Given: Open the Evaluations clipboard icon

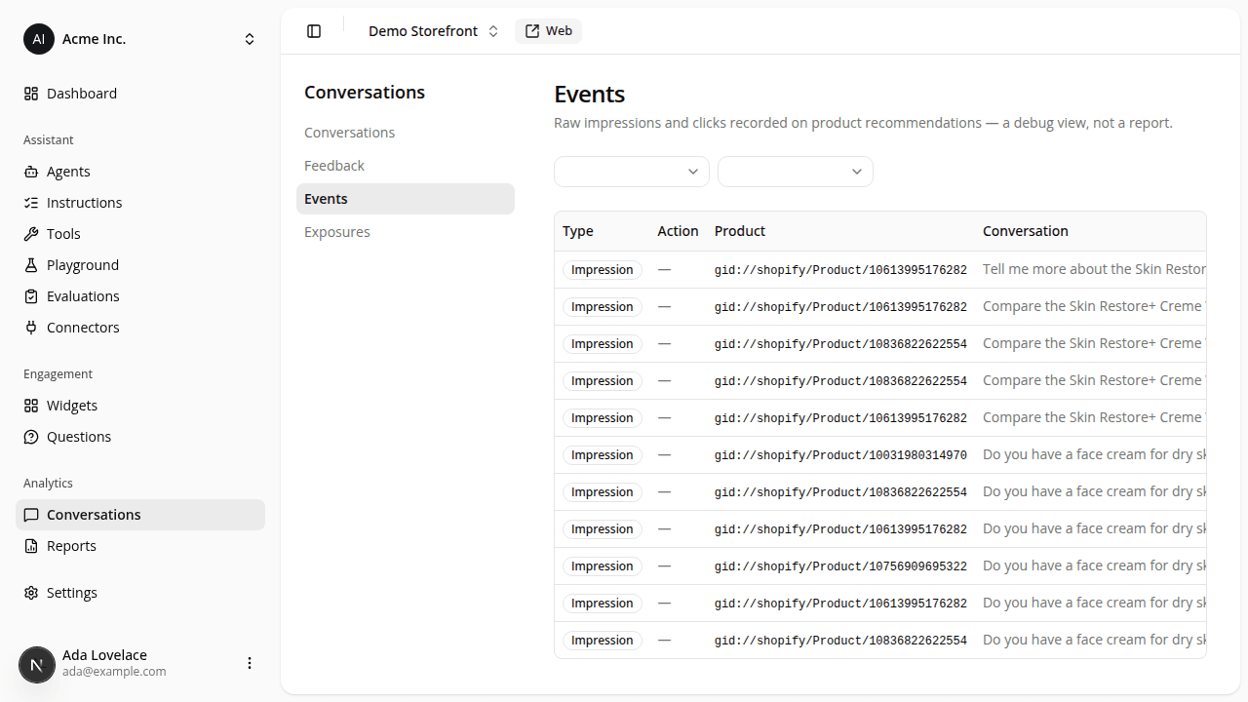Looking at the screenshot, I should [x=31, y=296].
